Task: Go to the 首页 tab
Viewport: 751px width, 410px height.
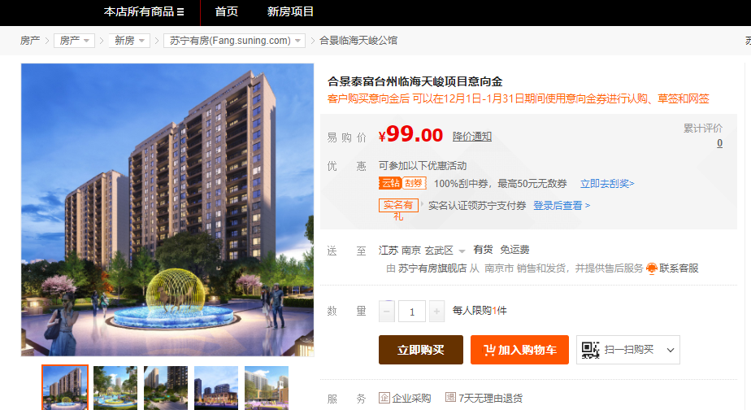Action: point(227,11)
